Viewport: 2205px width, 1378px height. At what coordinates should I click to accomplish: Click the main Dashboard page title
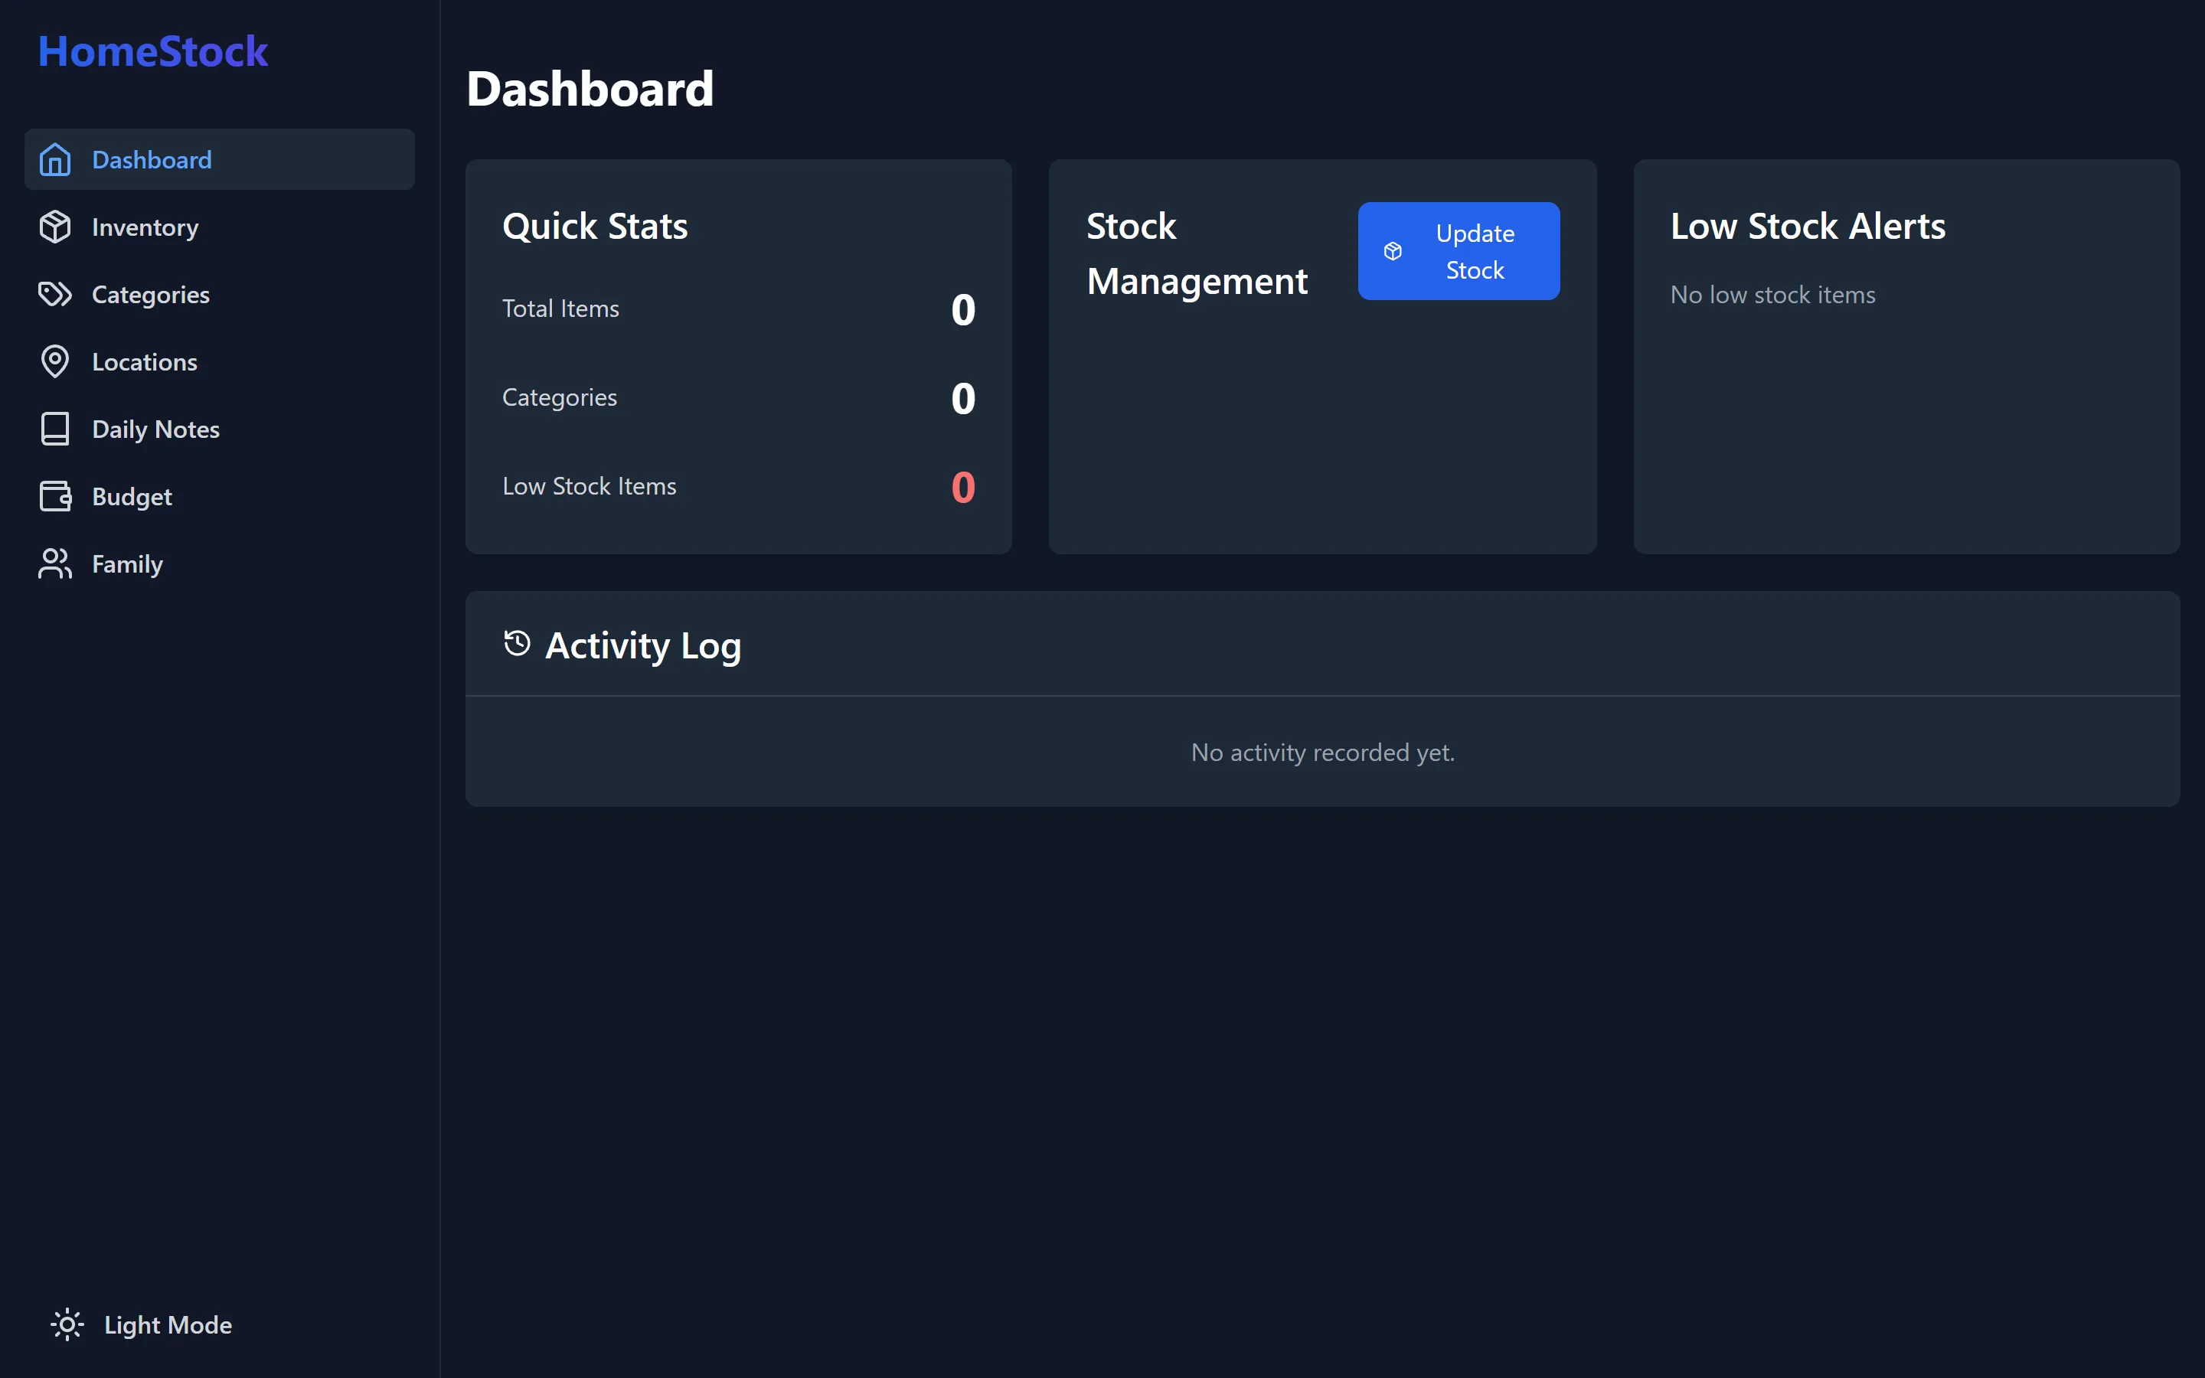pos(590,88)
